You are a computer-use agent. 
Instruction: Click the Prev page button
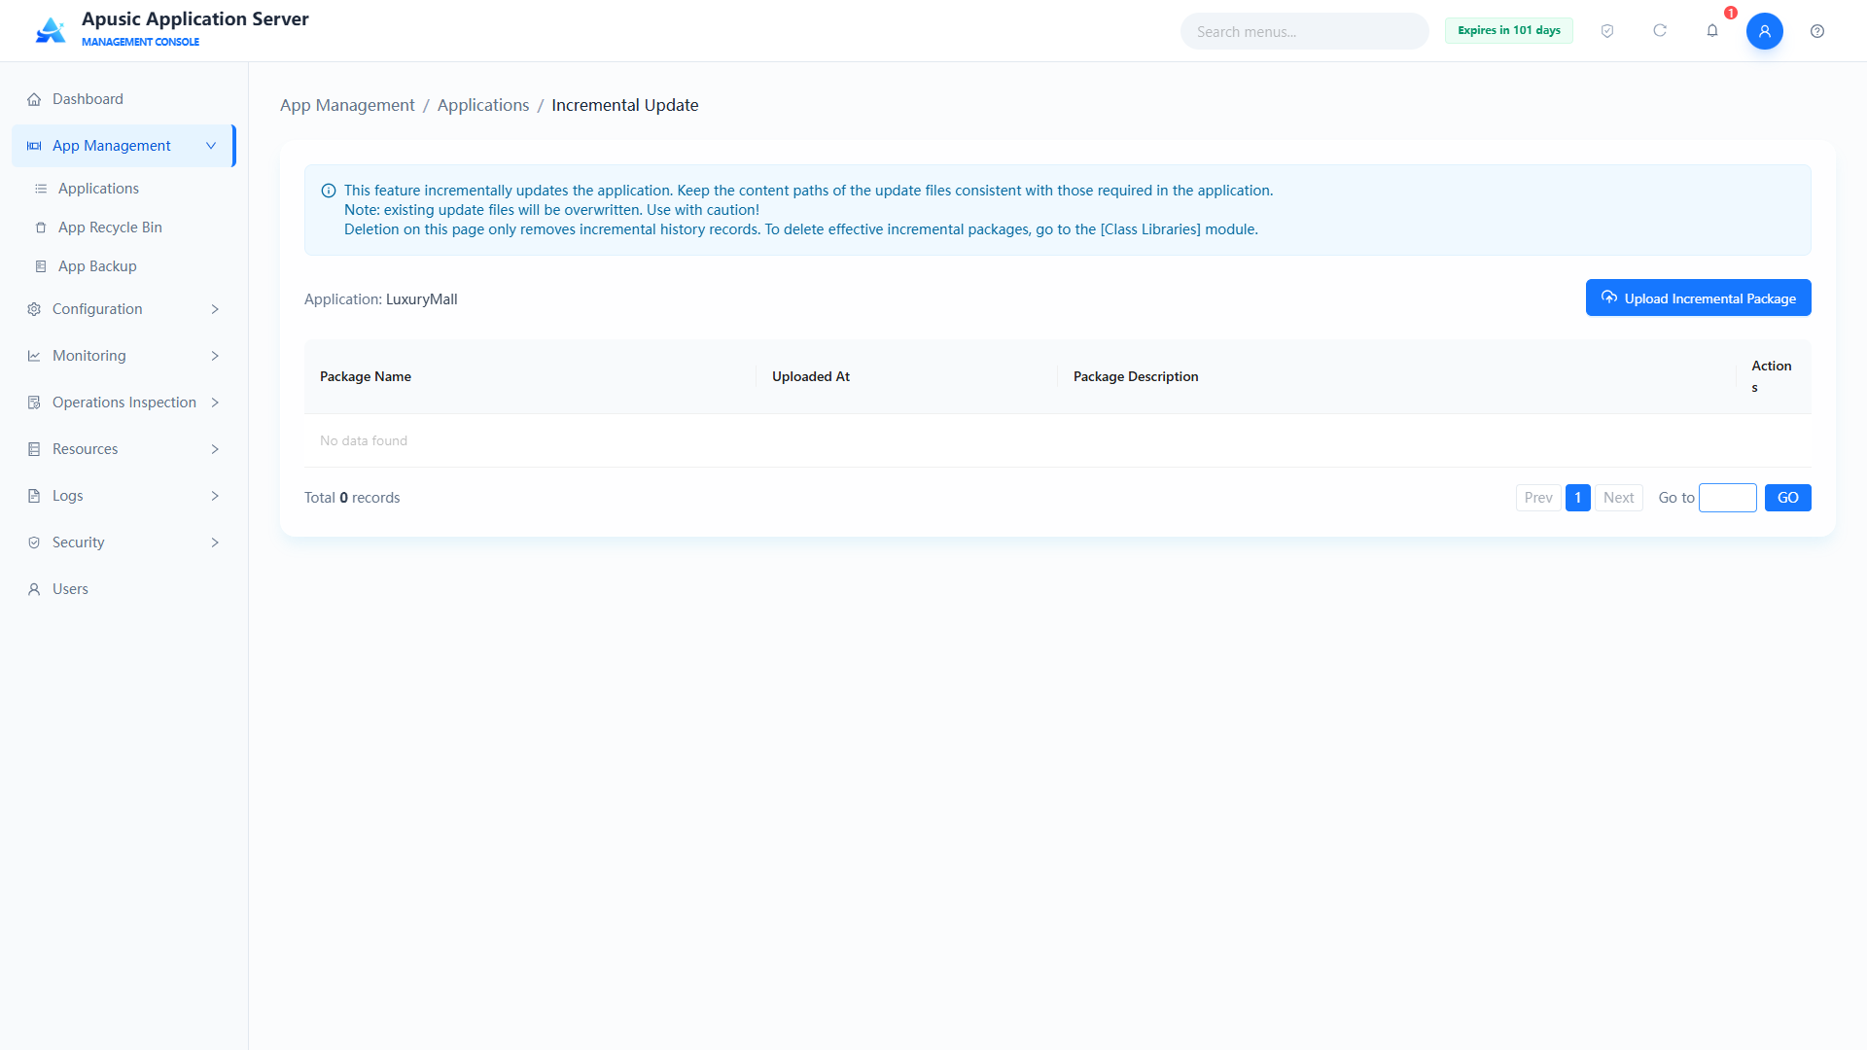[x=1538, y=498]
